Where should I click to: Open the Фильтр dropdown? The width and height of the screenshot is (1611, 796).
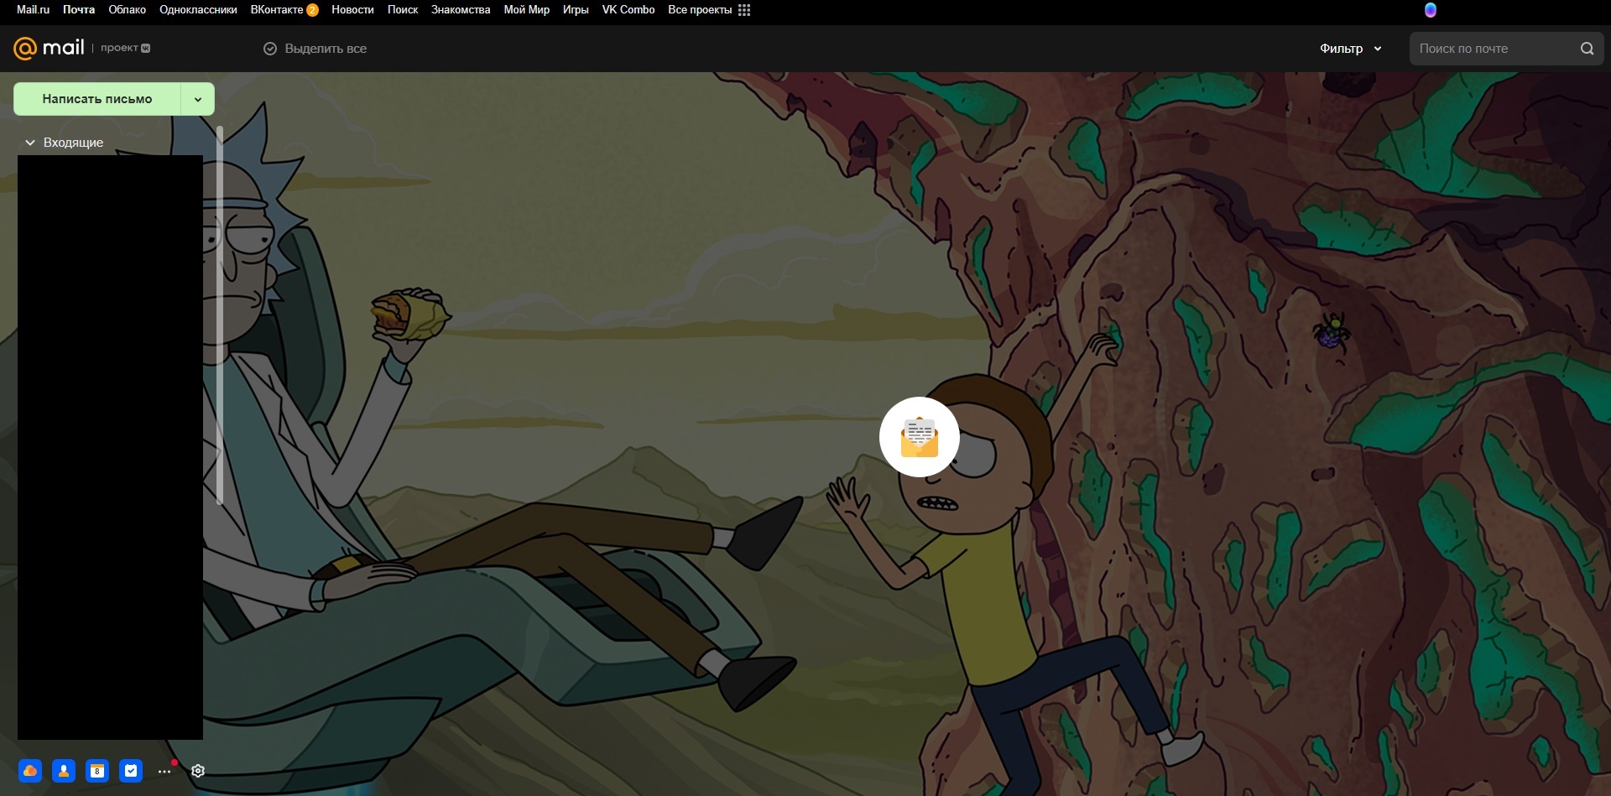click(1350, 49)
